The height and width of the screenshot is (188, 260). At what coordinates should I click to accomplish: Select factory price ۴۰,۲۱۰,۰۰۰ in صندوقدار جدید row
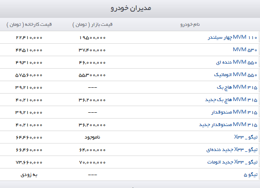(29, 125)
